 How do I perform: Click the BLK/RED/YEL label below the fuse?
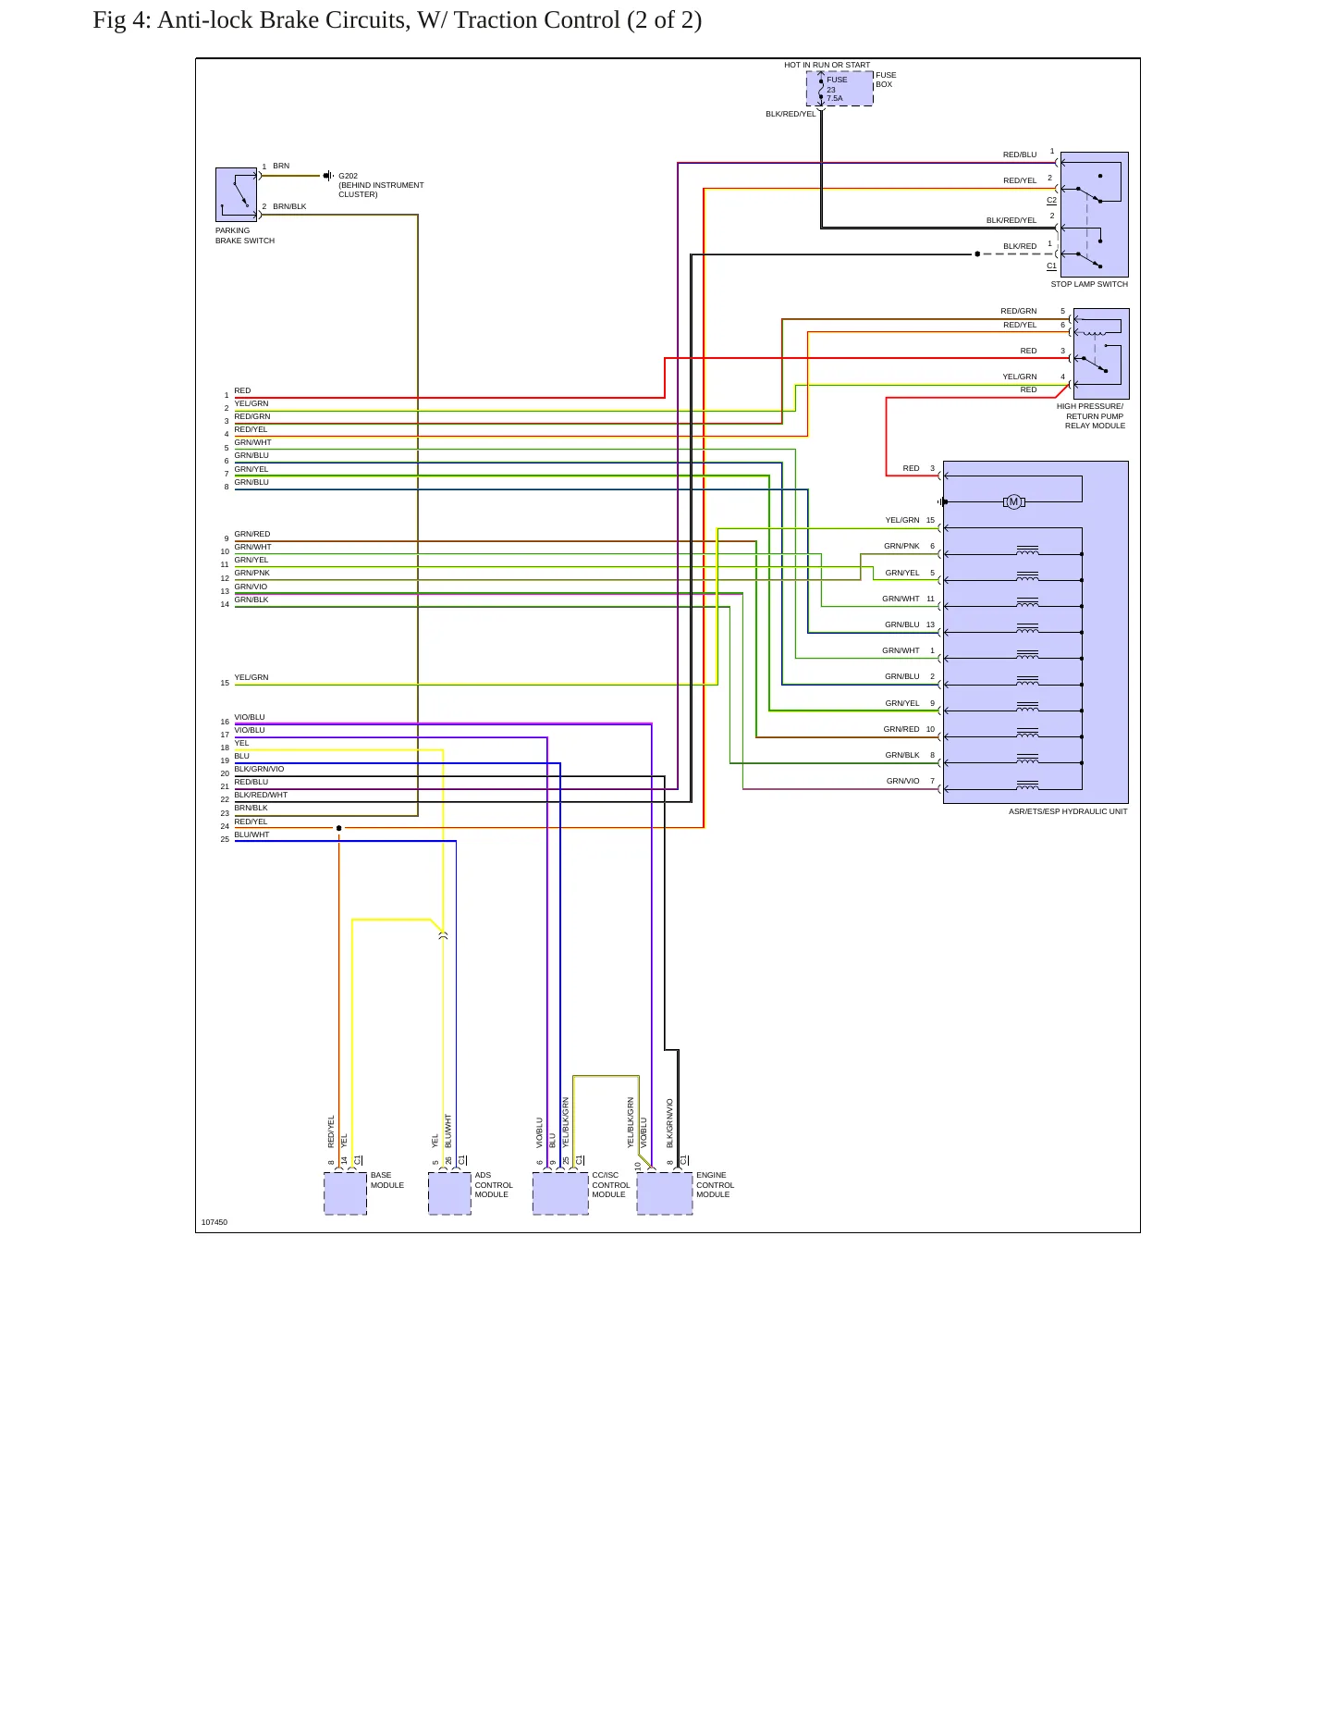791,114
